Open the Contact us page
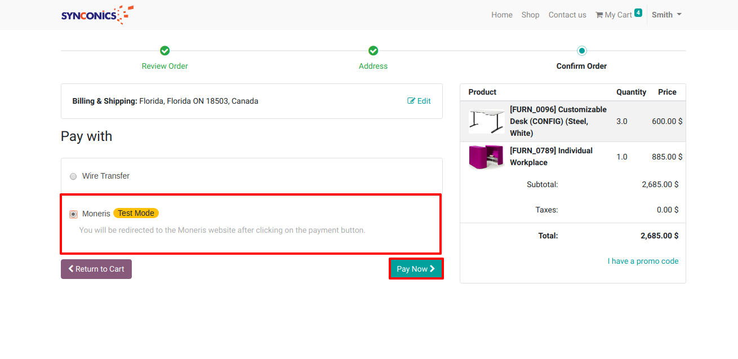 [x=567, y=15]
